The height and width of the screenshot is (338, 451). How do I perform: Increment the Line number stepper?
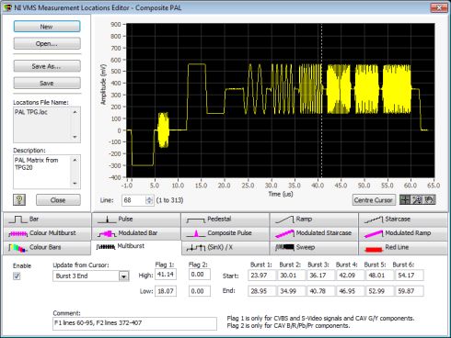(149, 198)
